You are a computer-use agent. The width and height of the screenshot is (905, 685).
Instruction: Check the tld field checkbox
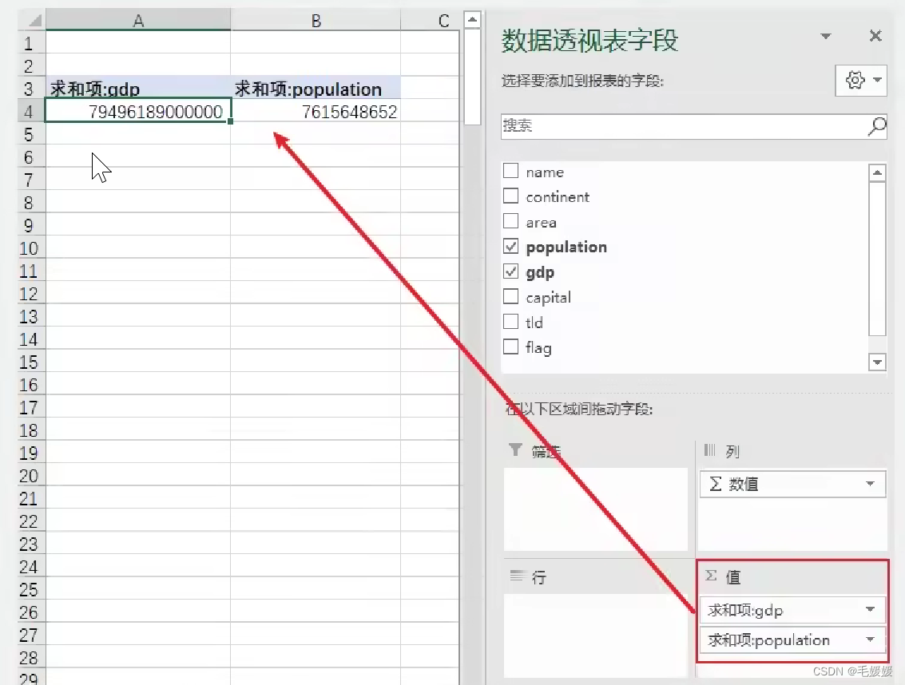click(x=510, y=322)
